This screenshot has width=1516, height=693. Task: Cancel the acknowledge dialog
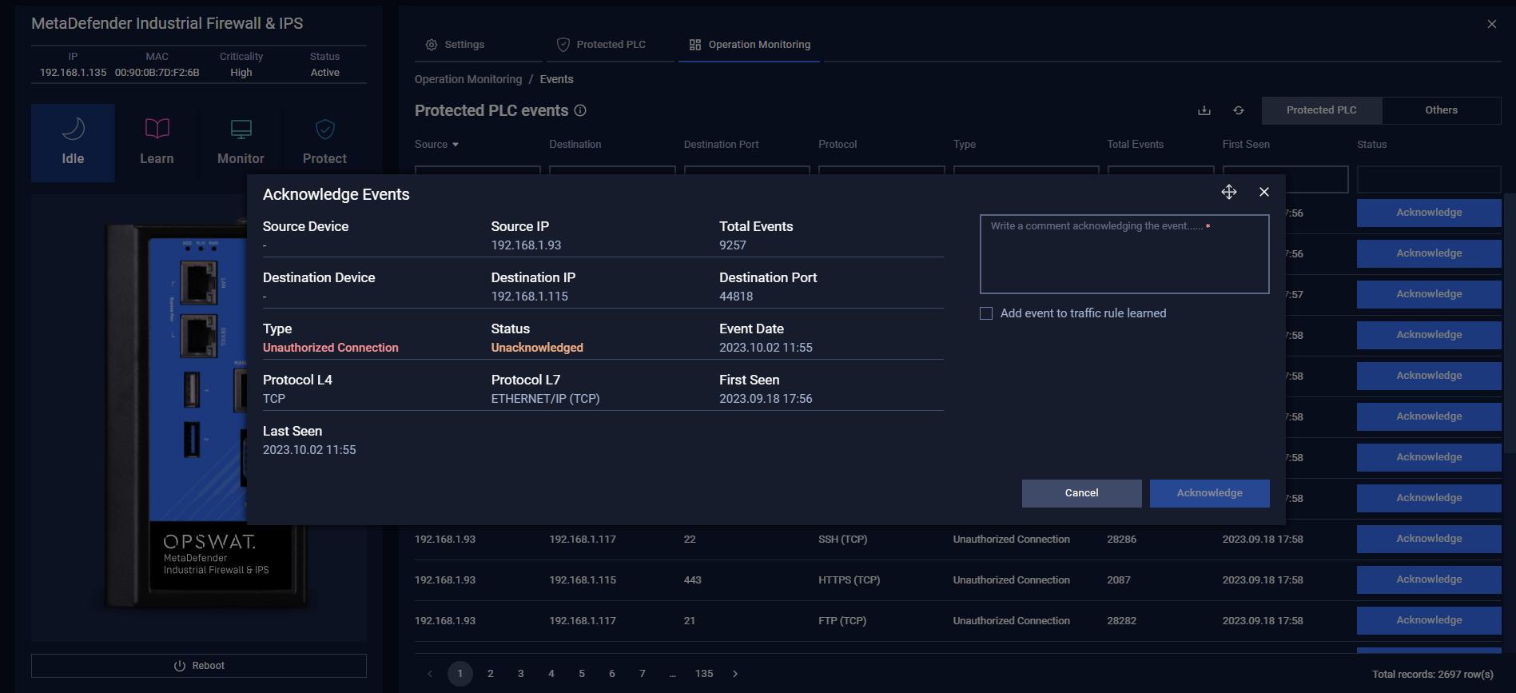point(1081,493)
